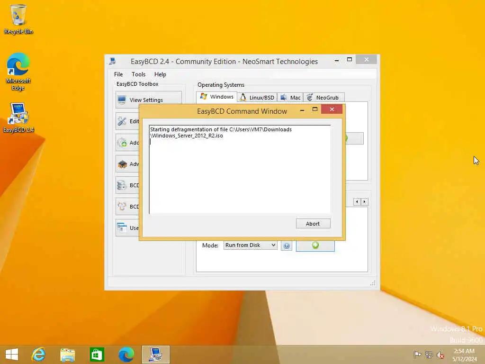This screenshot has width=485, height=364.
Task: Launch Internet Explorer from the taskbar
Action: point(39,355)
